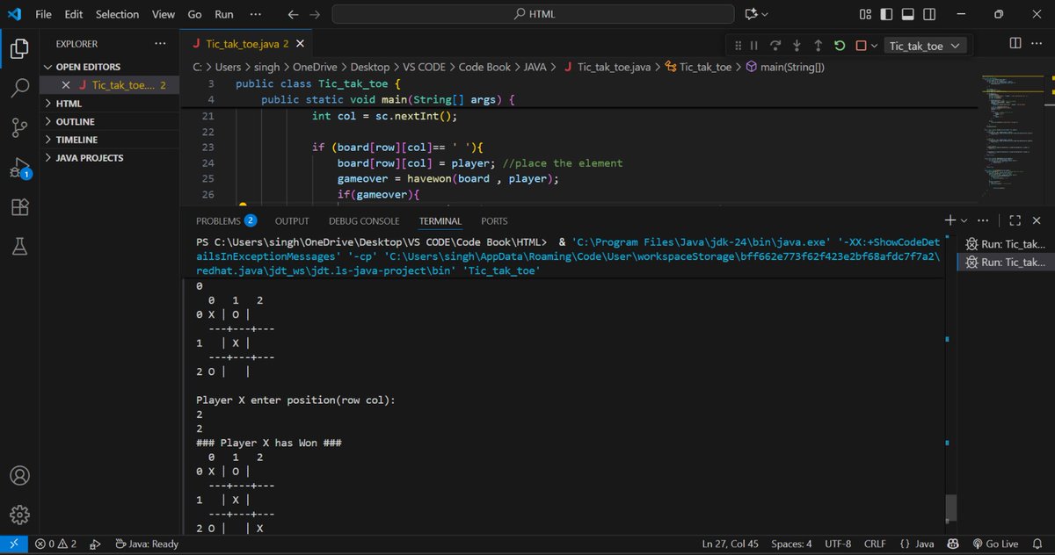Image resolution: width=1055 pixels, height=555 pixels.
Task: Click the Step Over debug icon
Action: [x=775, y=46]
